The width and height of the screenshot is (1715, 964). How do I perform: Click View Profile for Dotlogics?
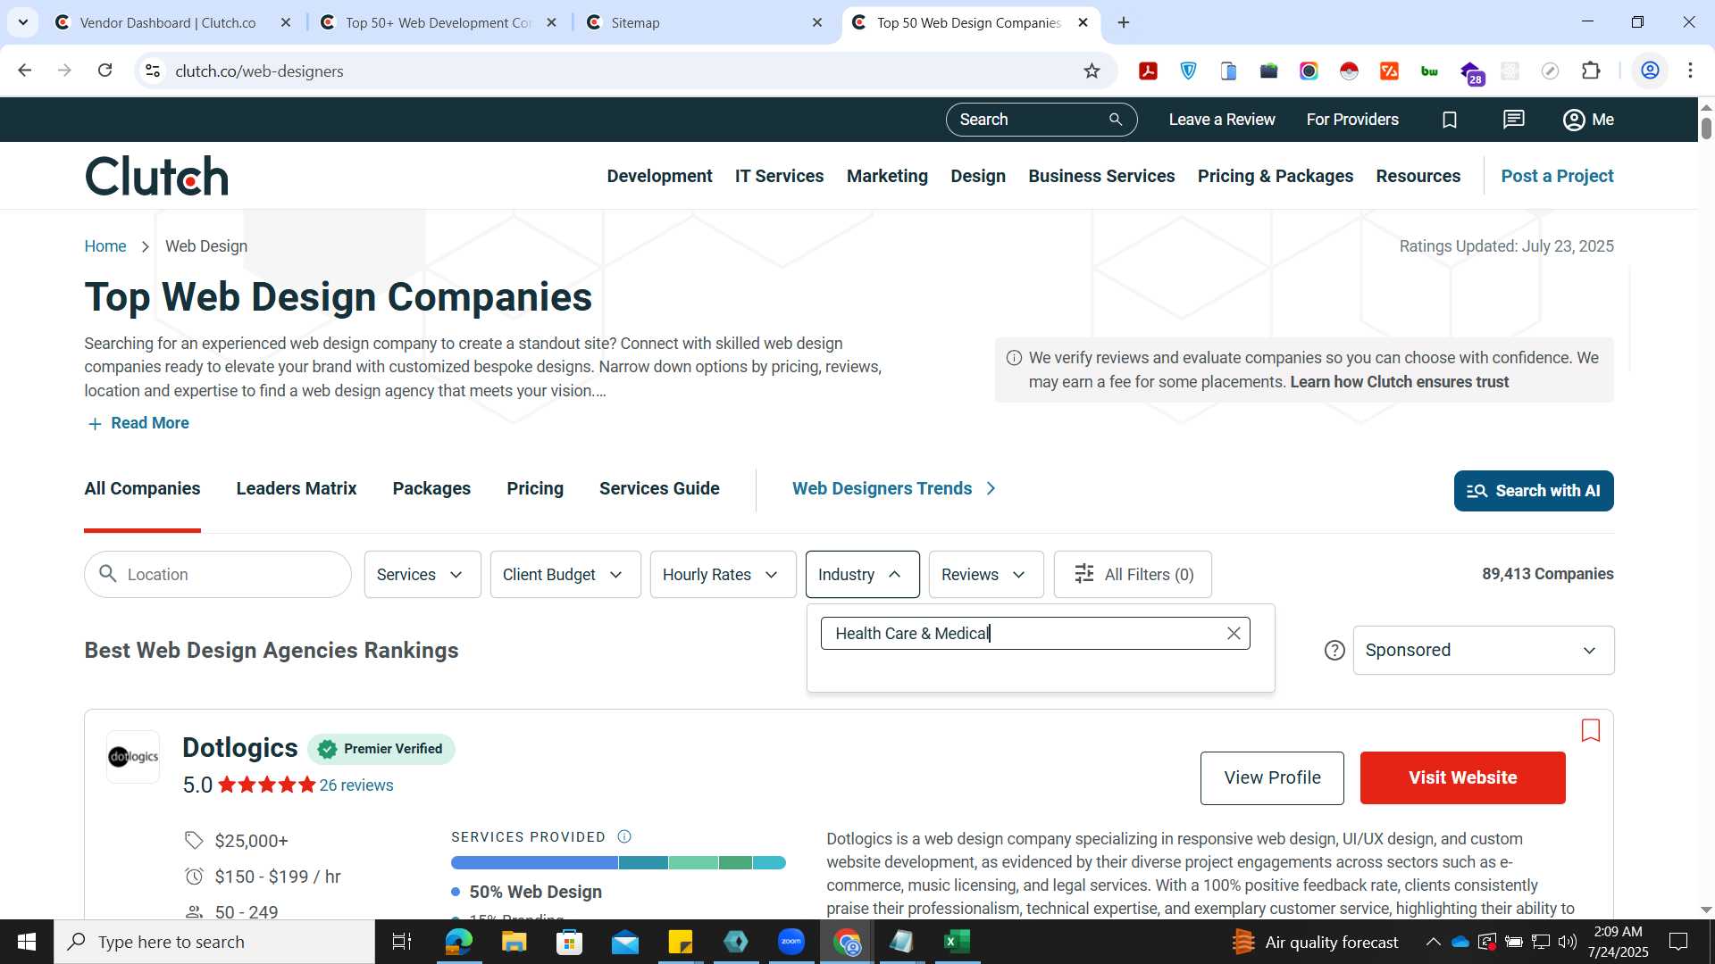[x=1272, y=778]
